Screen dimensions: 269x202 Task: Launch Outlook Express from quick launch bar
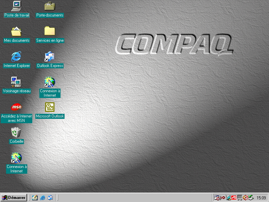pos(50,198)
